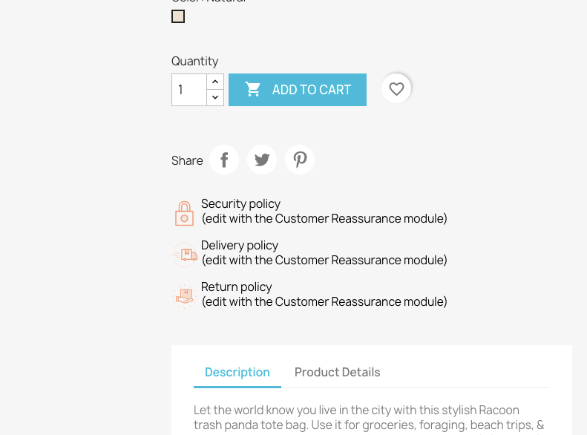
Task: Add product to wishlist heart
Action: coord(396,89)
